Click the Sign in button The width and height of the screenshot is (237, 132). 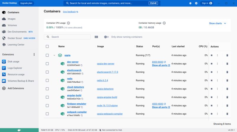[x=207, y=3]
